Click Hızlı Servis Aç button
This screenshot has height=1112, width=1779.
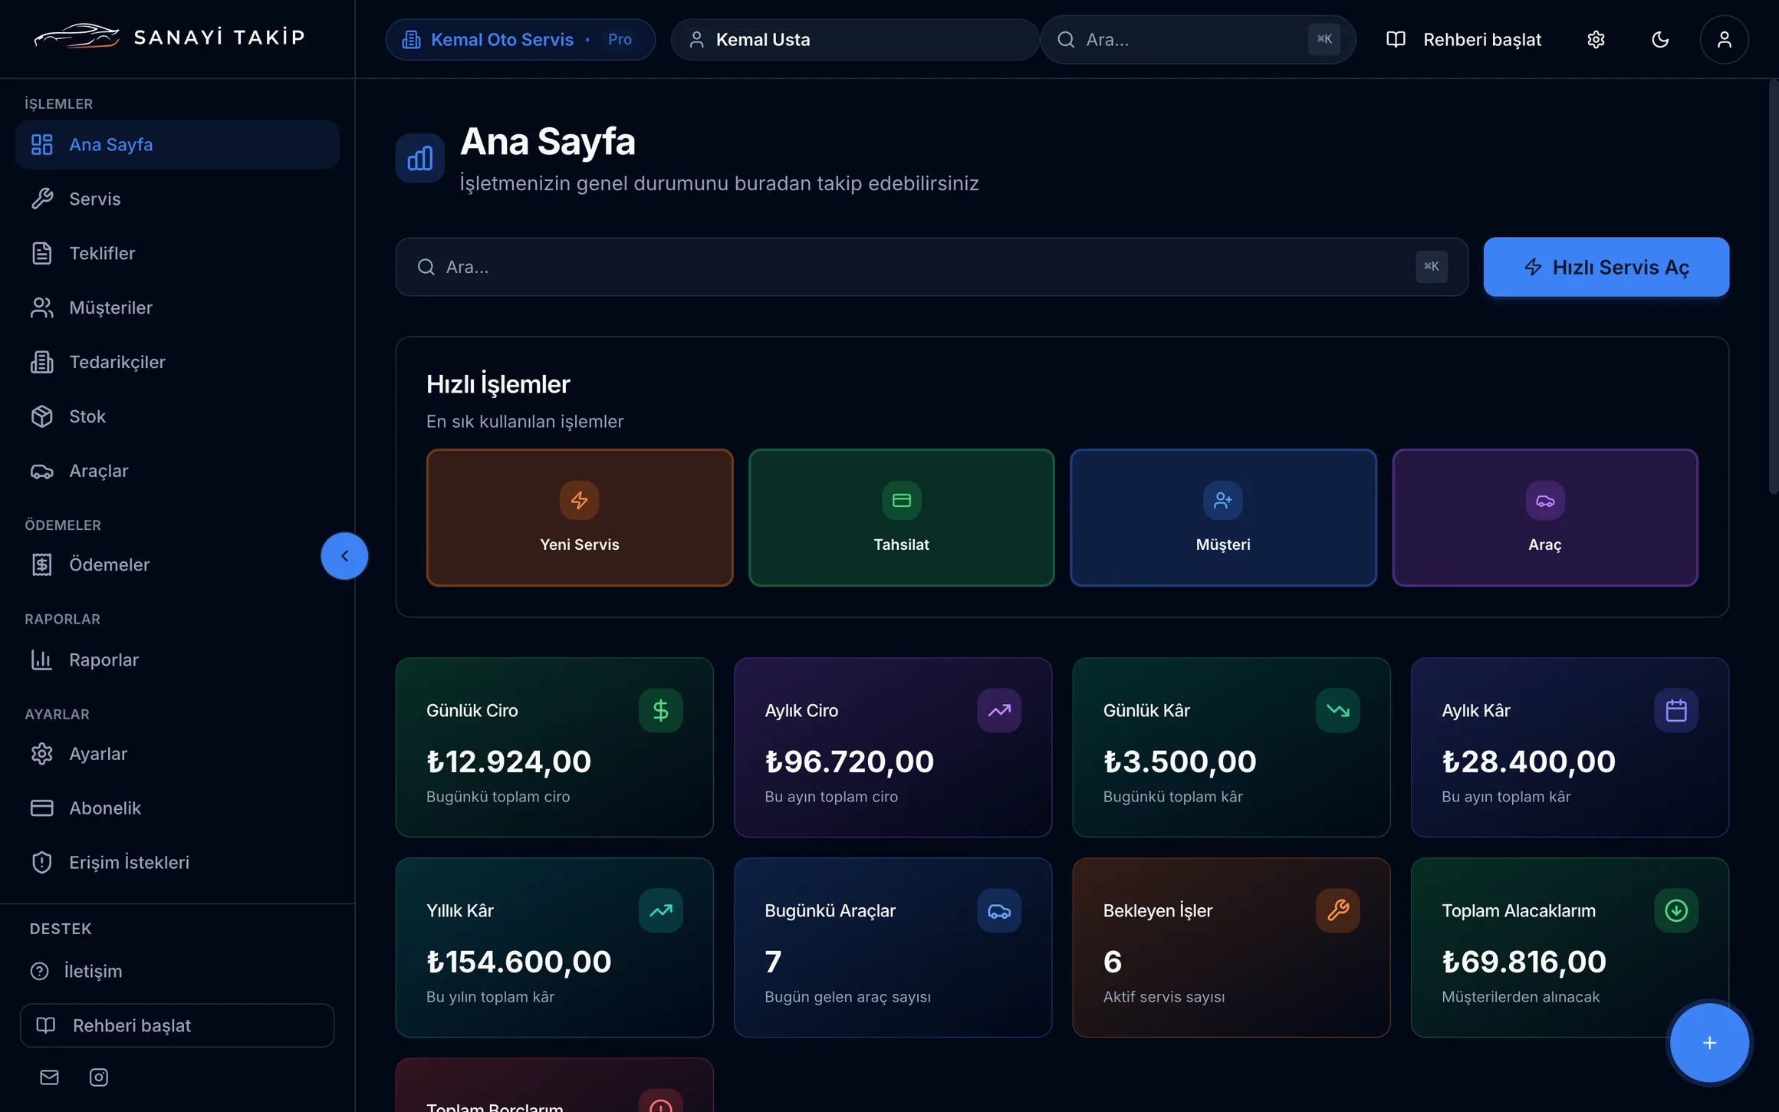pos(1606,266)
